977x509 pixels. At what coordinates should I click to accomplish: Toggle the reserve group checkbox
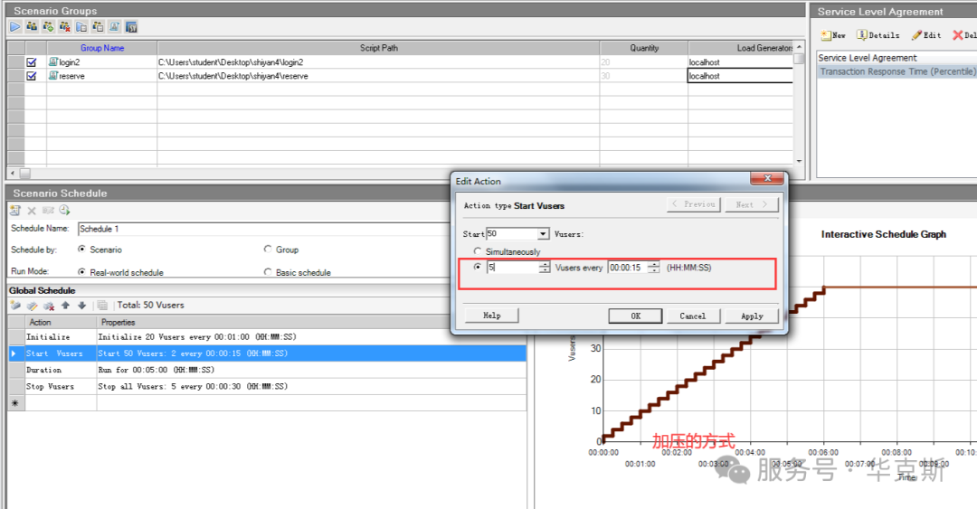pos(32,77)
